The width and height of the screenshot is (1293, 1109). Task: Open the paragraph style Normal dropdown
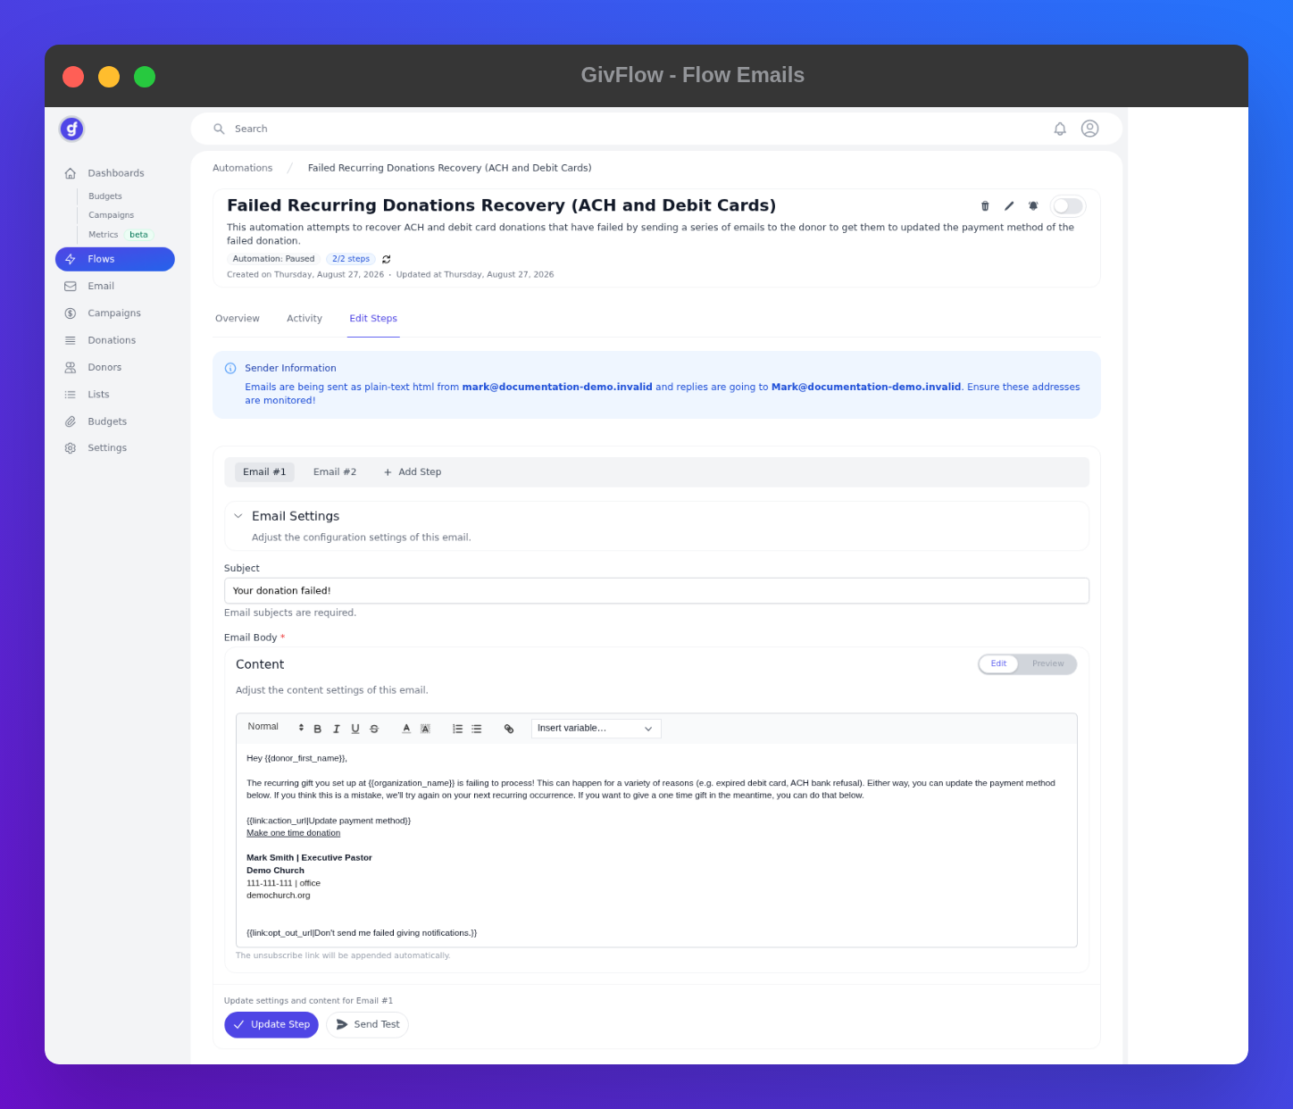(275, 728)
